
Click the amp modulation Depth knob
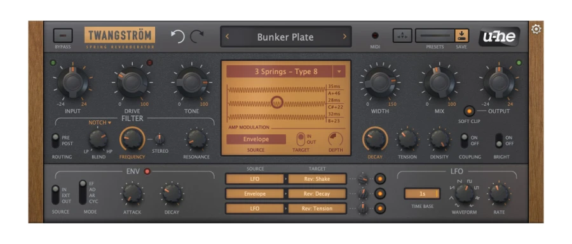click(x=336, y=139)
